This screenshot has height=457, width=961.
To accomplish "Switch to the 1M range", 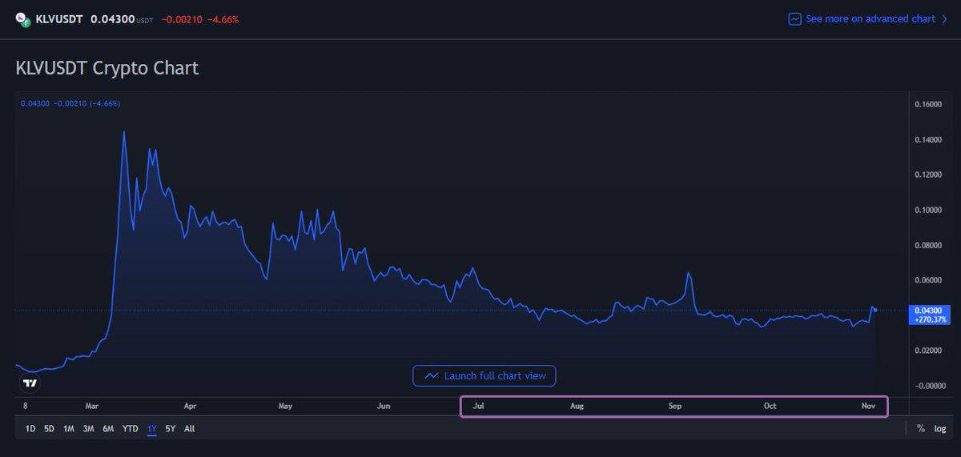I will (x=69, y=429).
